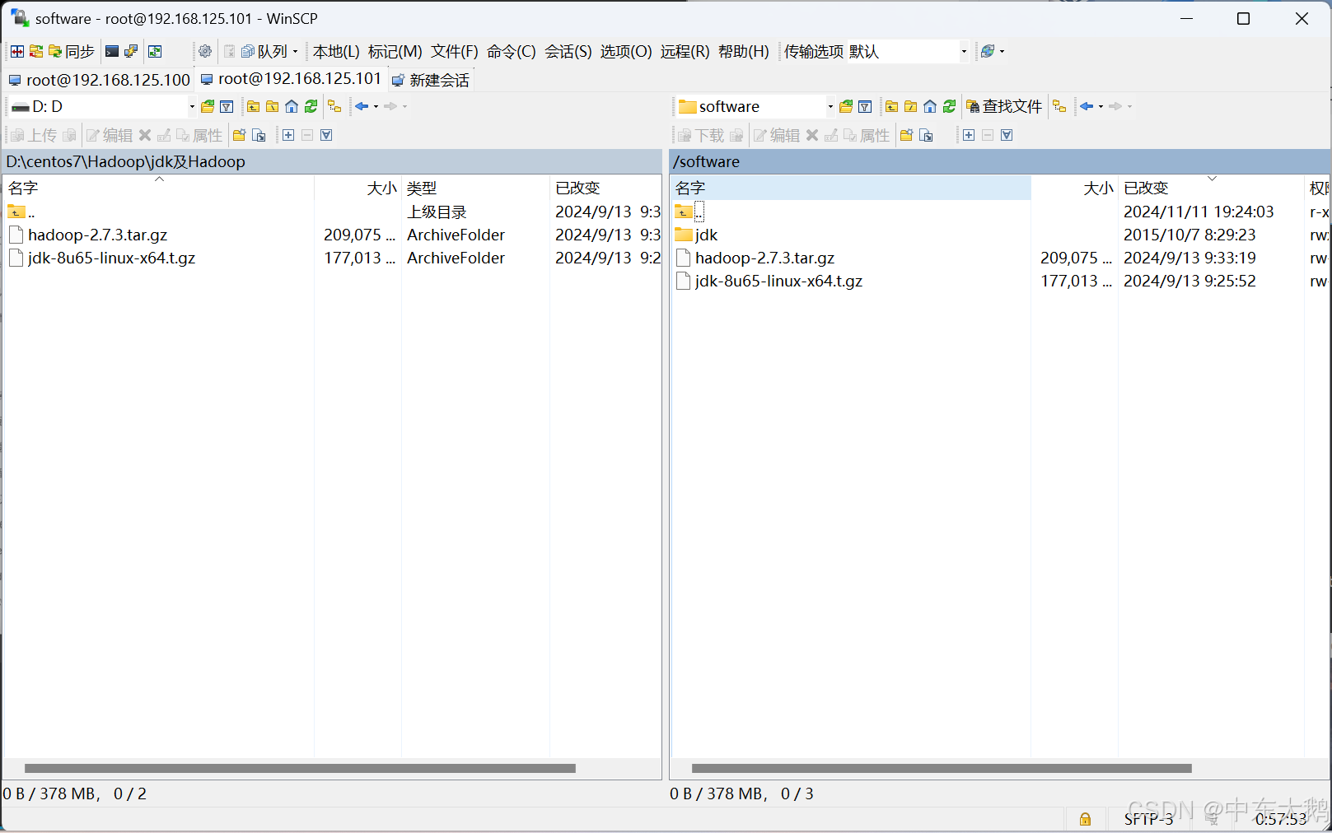1332x833 pixels.
Task: Go to local parent directory icon
Action: click(254, 106)
